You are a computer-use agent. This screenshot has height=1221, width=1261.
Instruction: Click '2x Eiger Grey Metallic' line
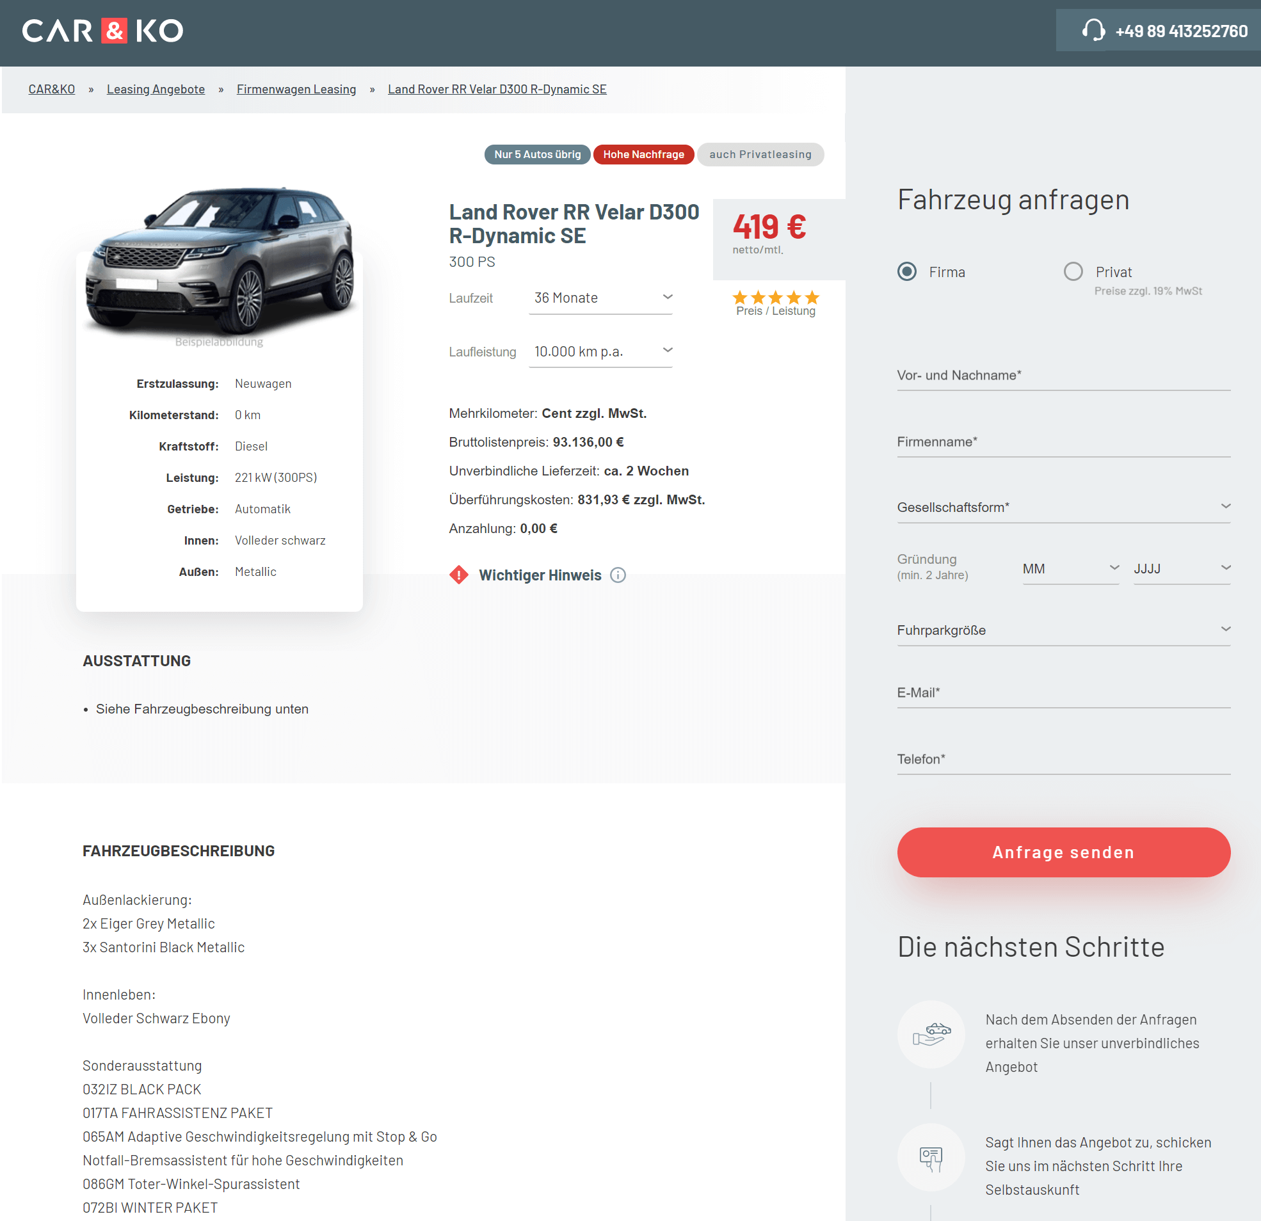pos(149,924)
